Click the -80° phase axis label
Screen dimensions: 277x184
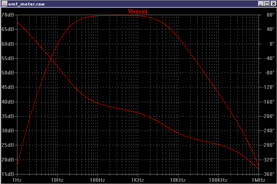pyautogui.click(x=270, y=73)
